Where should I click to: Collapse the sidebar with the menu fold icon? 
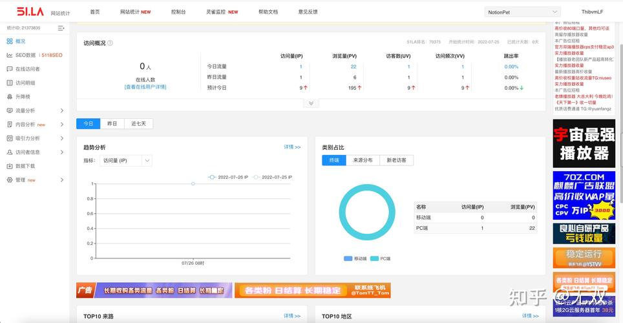point(61,28)
